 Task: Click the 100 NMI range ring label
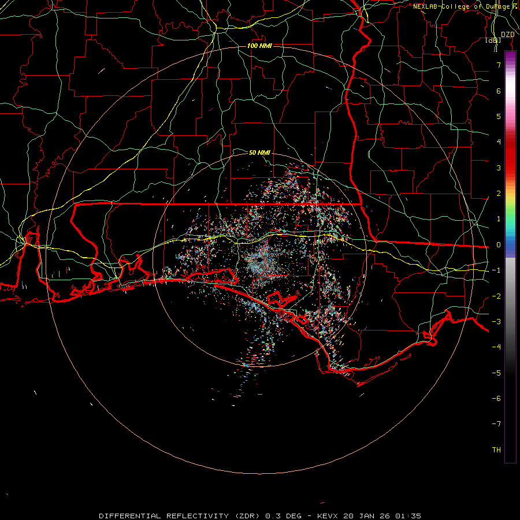[x=259, y=46]
